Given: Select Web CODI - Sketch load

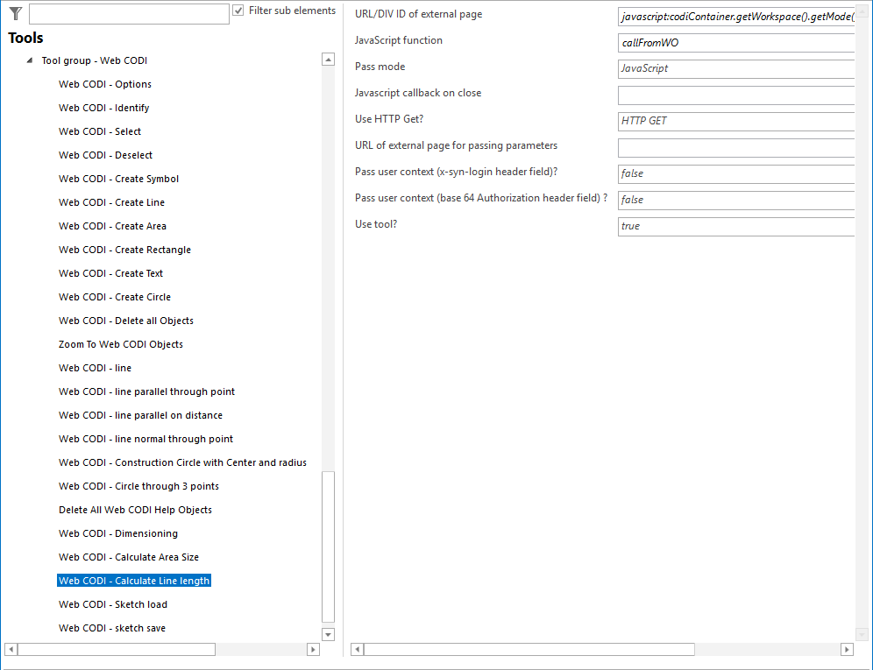Looking at the screenshot, I should (x=112, y=603).
